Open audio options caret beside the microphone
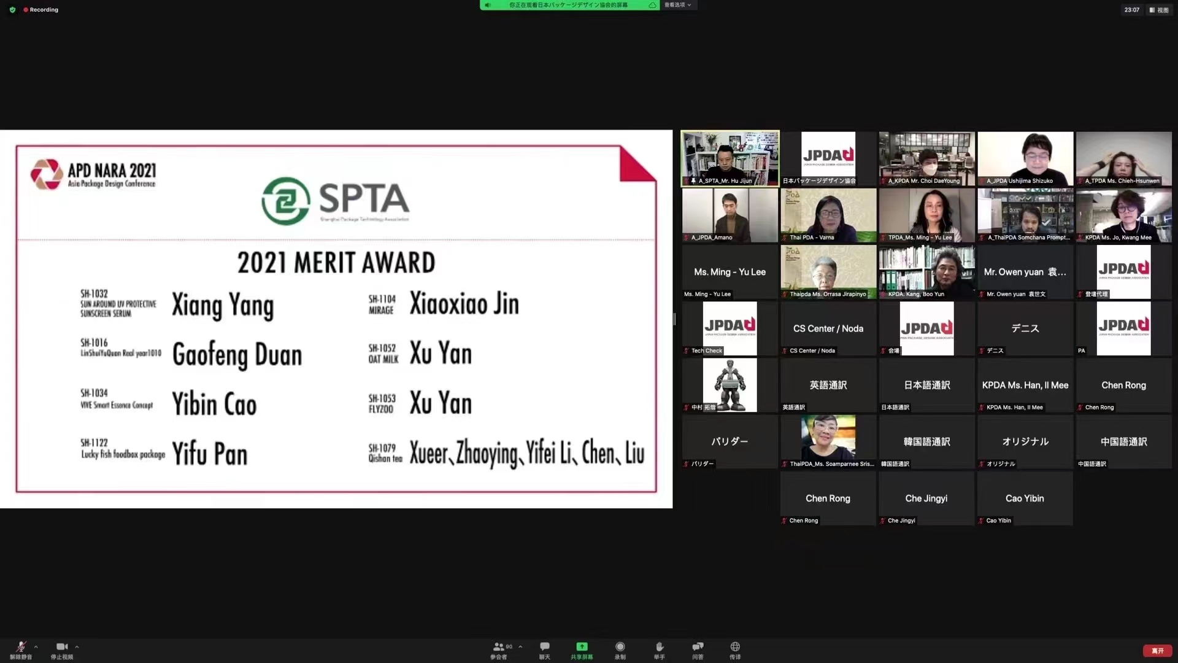 click(36, 646)
